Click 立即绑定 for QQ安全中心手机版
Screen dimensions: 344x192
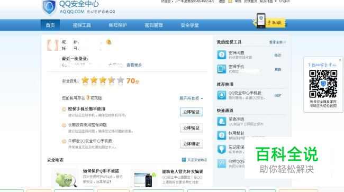192,144
